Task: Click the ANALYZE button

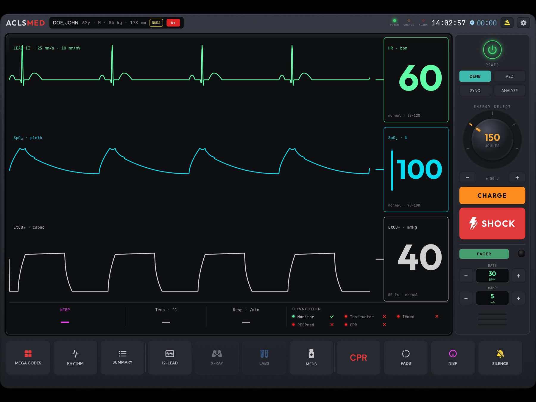Action: [x=509, y=91]
